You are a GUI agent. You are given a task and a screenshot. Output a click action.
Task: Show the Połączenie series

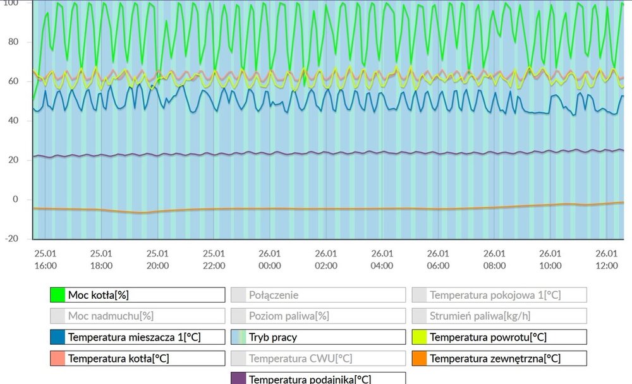(x=318, y=295)
